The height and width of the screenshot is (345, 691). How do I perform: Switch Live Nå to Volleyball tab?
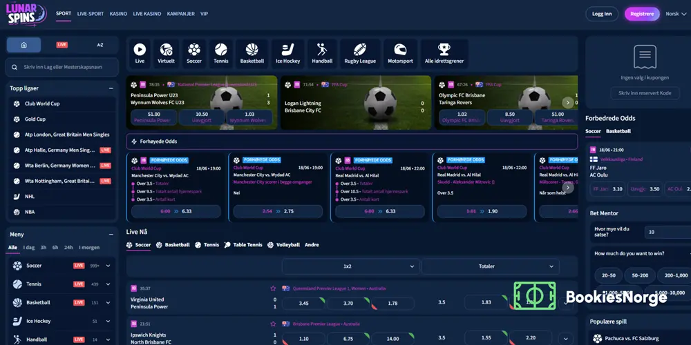coord(283,245)
